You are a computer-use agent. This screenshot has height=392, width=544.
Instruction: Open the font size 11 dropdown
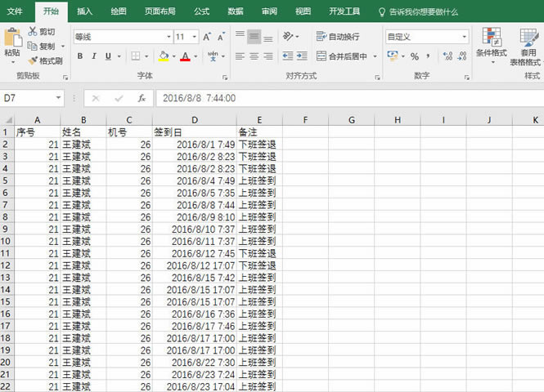coord(195,37)
